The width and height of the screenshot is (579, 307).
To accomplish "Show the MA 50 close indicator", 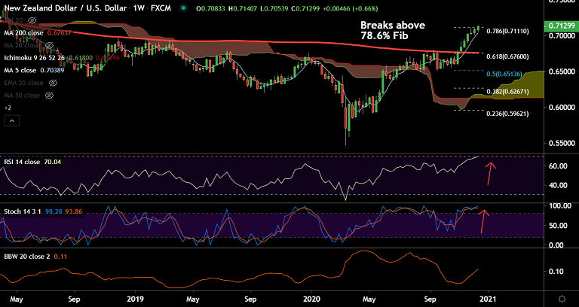I will (48, 96).
